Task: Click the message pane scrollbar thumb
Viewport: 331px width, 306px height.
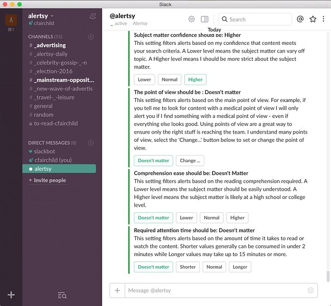Action: click(328, 276)
